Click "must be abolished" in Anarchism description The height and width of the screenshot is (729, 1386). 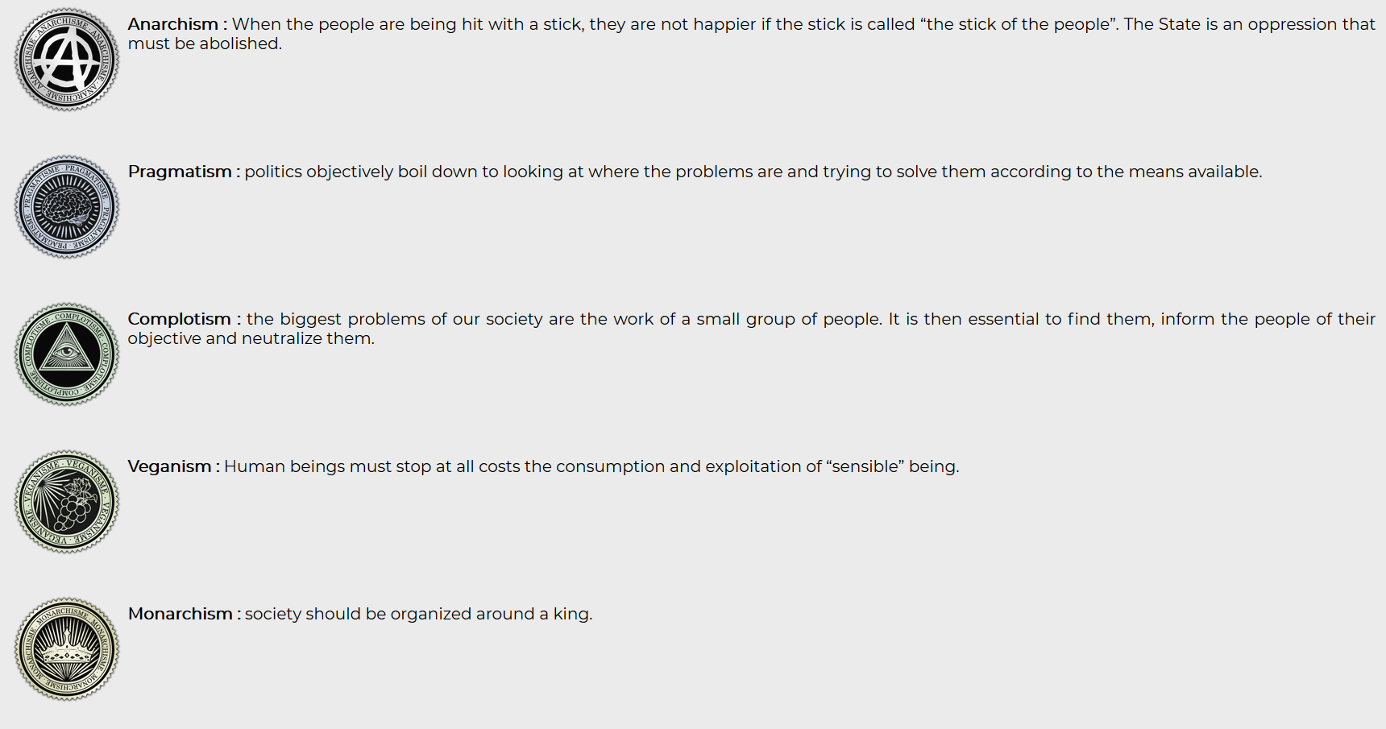(205, 43)
